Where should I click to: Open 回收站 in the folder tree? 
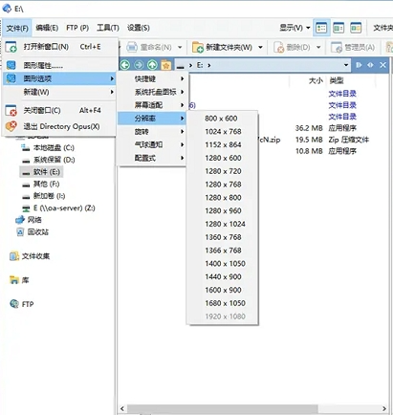[33, 231]
